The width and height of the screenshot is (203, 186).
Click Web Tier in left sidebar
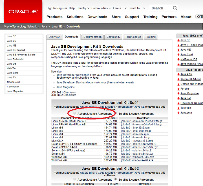click(x=24, y=68)
